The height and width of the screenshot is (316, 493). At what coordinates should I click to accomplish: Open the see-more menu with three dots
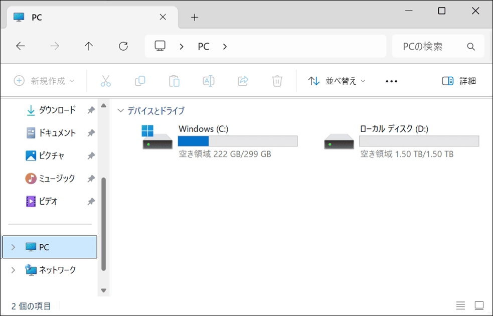coord(391,81)
